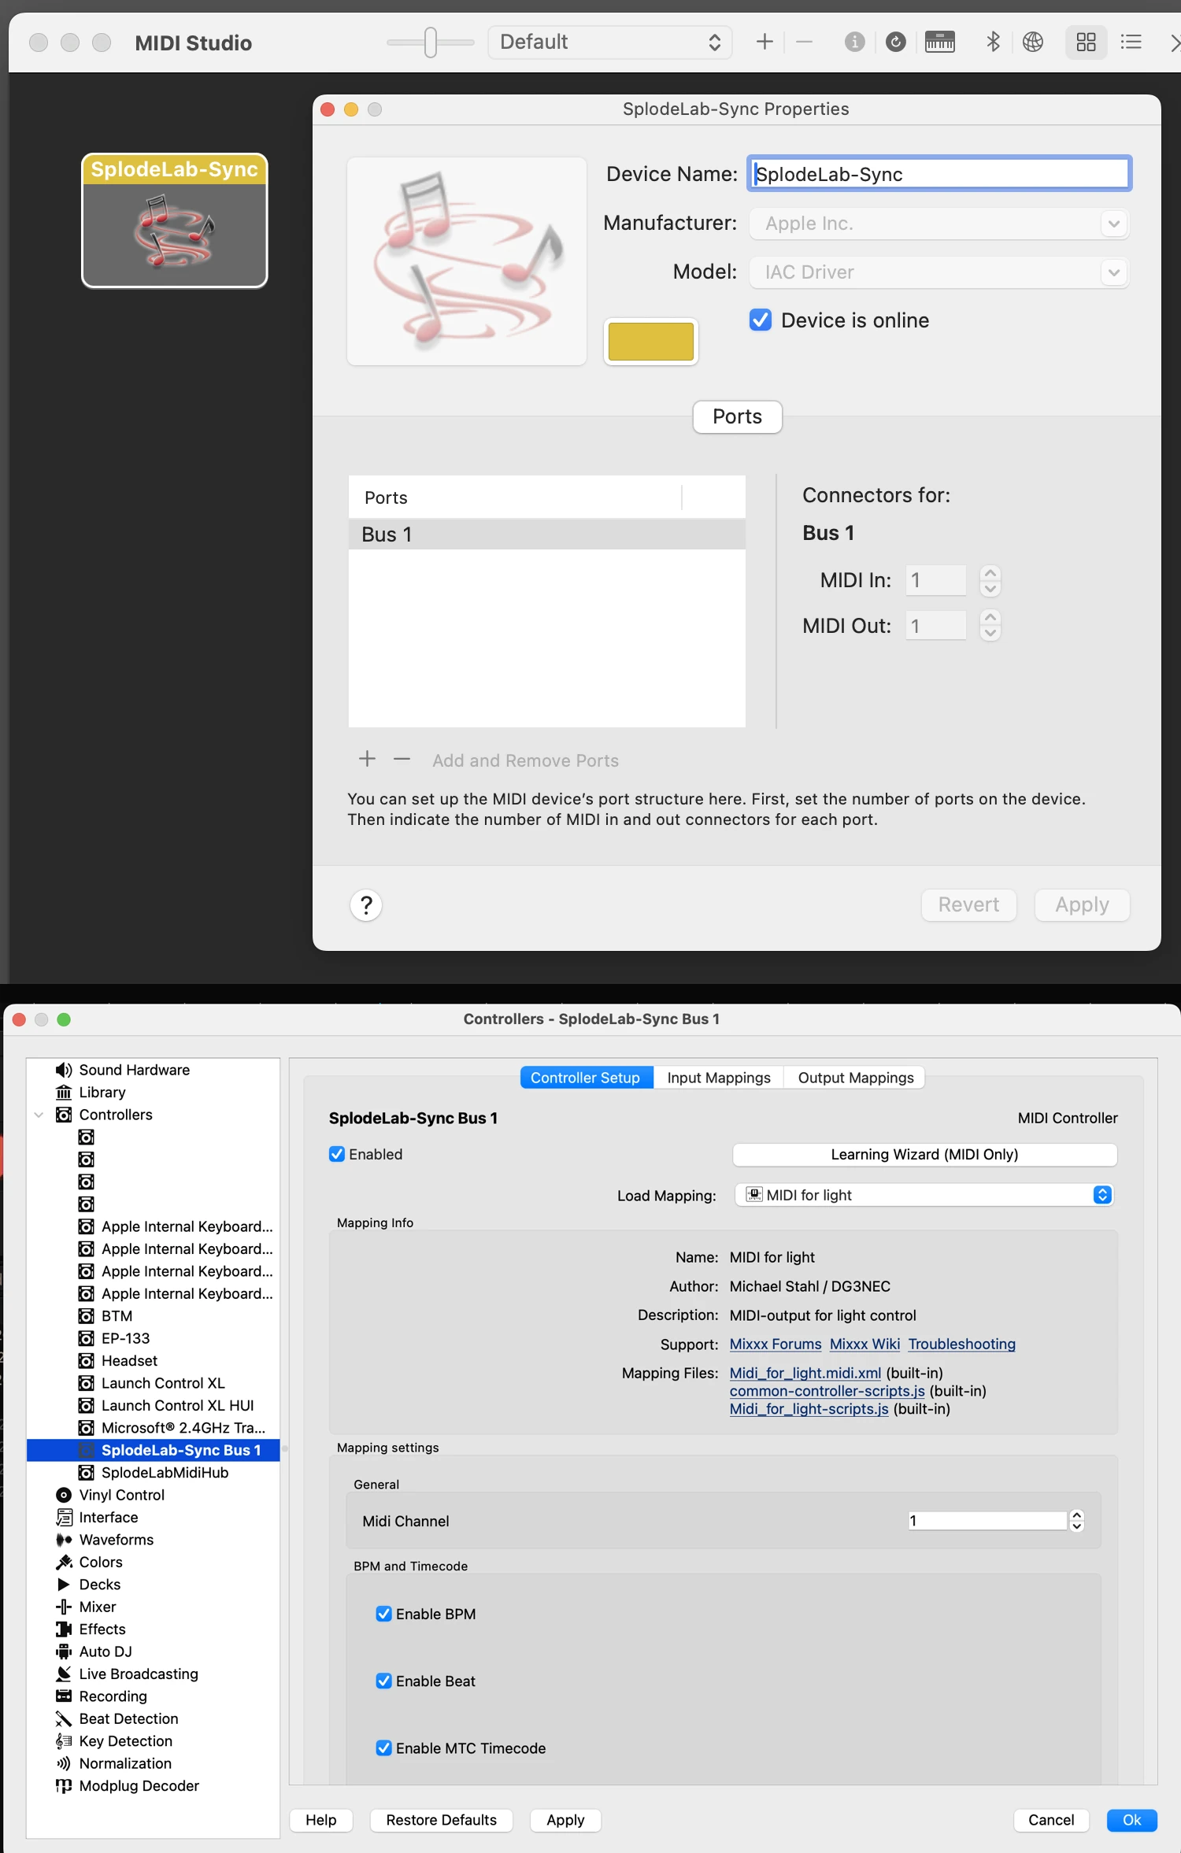Open Colors preferences
This screenshot has width=1181, height=1853.
point(100,1562)
